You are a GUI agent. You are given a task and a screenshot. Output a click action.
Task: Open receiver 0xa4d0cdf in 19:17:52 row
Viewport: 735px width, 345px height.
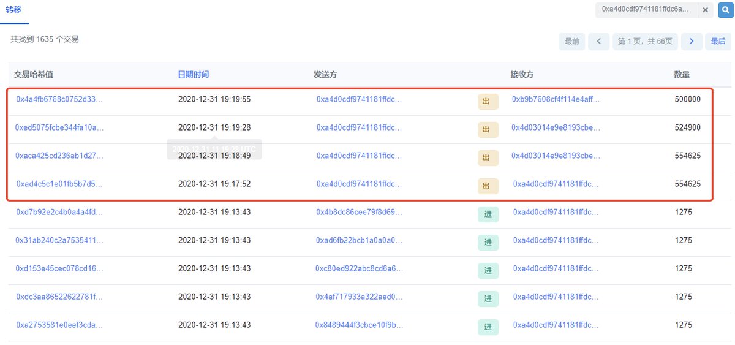[556, 184]
